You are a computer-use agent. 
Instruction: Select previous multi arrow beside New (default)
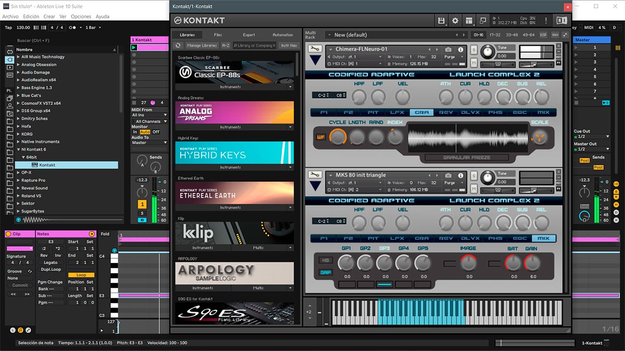[456, 35]
